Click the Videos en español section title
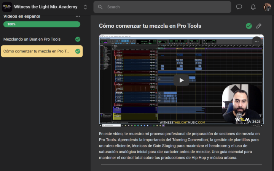Screen dimensions: 274x171 click(22, 16)
